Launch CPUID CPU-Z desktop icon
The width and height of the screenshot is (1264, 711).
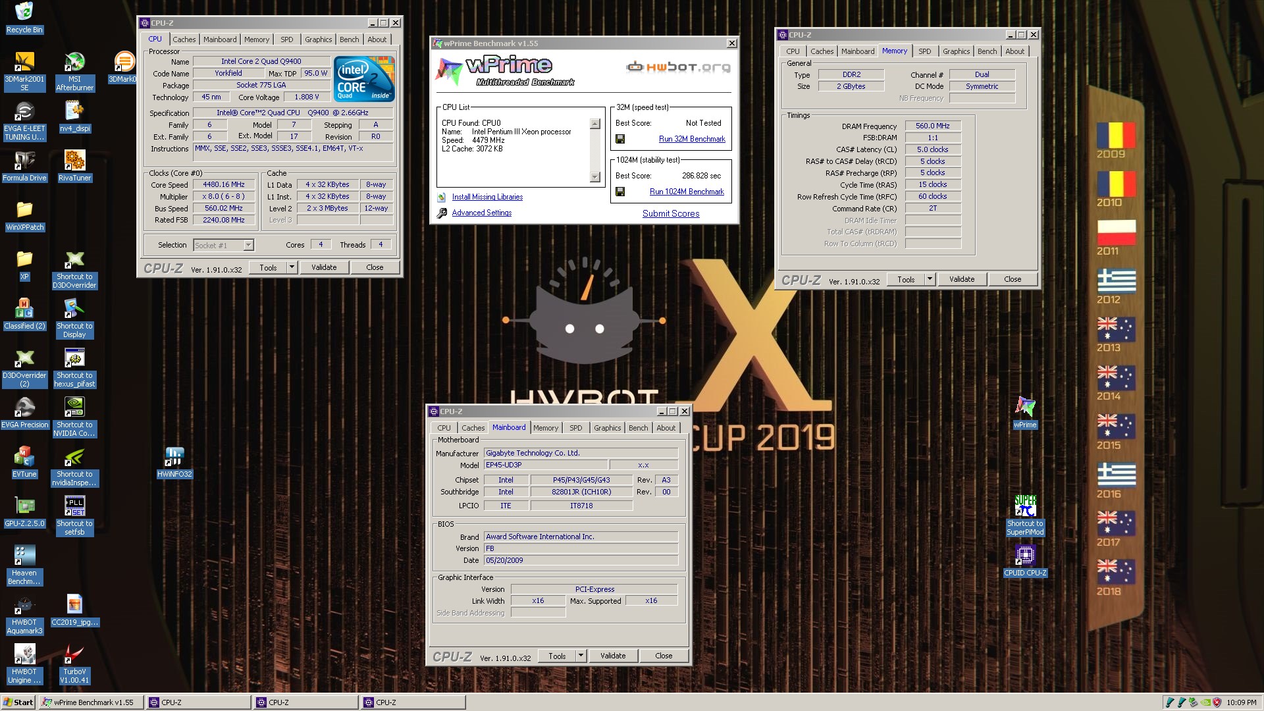tap(1025, 561)
